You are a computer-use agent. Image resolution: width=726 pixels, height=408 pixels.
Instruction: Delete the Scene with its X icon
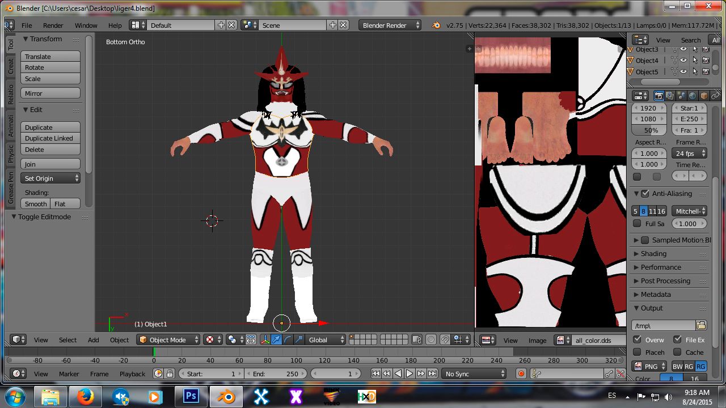343,25
